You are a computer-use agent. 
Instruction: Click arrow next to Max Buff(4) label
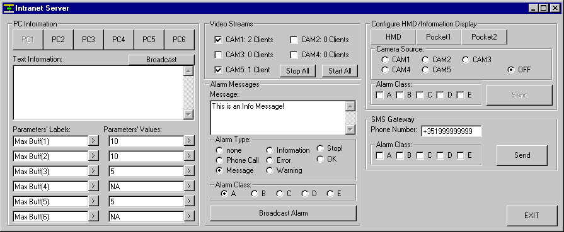pos(93,186)
